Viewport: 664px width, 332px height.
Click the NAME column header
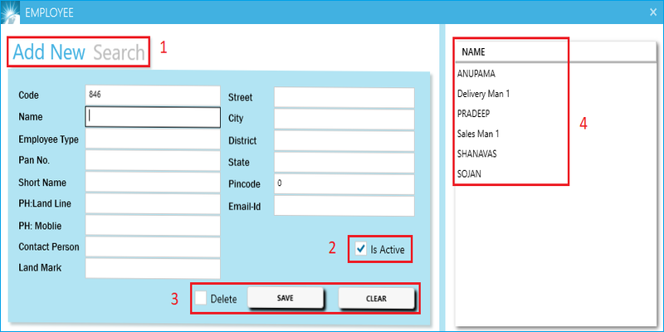click(x=473, y=51)
